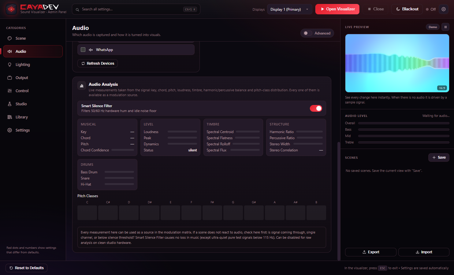Click the Open Visualizer button

(x=337, y=9)
